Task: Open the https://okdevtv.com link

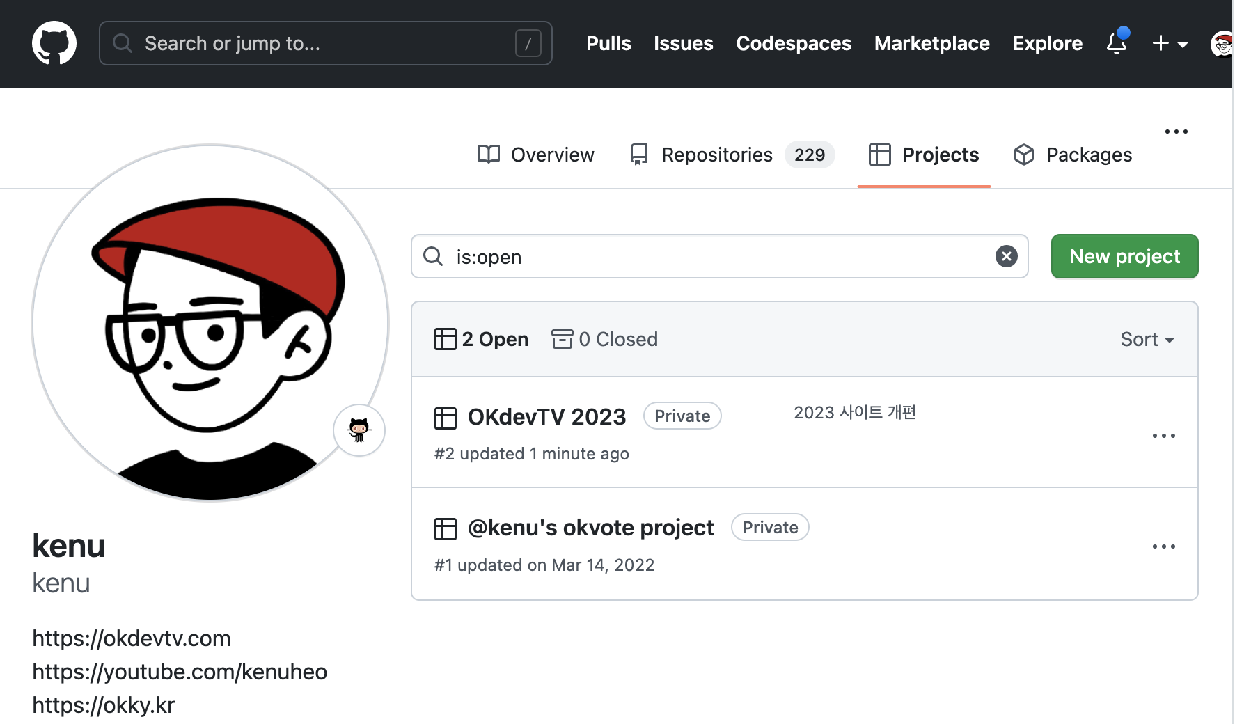Action: (x=132, y=638)
